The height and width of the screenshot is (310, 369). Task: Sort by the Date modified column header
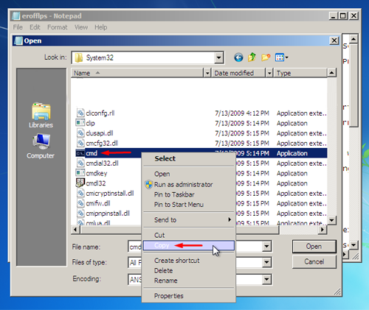click(x=238, y=73)
